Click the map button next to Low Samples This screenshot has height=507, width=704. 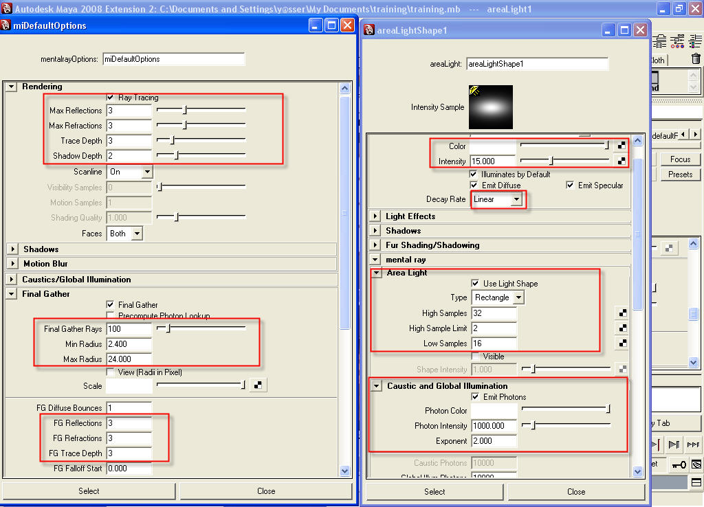click(623, 343)
